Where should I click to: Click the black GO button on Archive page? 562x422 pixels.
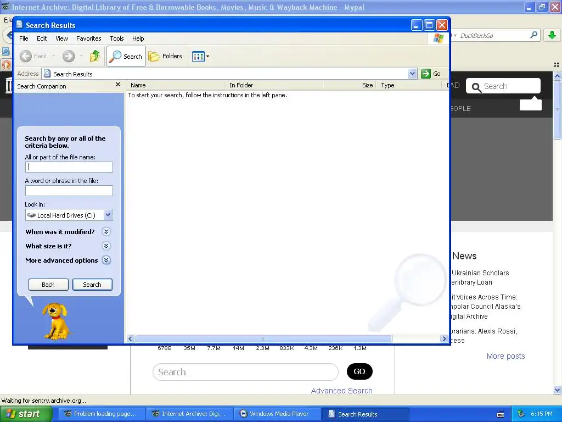point(359,371)
